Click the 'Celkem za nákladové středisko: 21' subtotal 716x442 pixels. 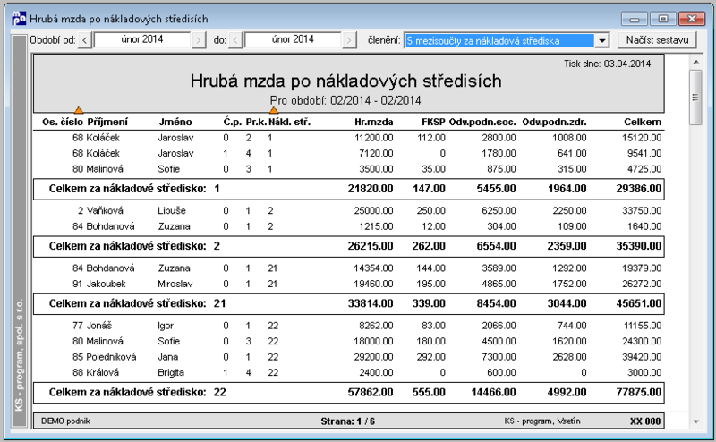[348, 304]
